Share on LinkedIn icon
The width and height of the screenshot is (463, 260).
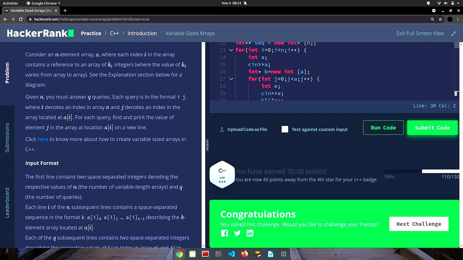click(250, 233)
